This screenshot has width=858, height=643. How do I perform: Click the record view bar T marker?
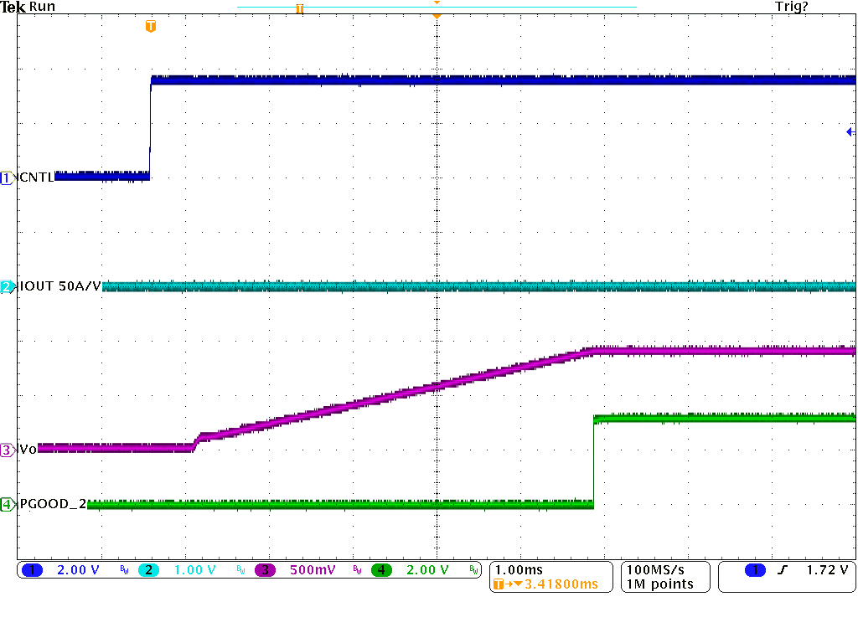[298, 8]
